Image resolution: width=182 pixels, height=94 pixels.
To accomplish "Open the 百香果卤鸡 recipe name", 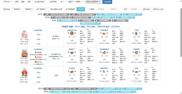I will pos(104,30).
